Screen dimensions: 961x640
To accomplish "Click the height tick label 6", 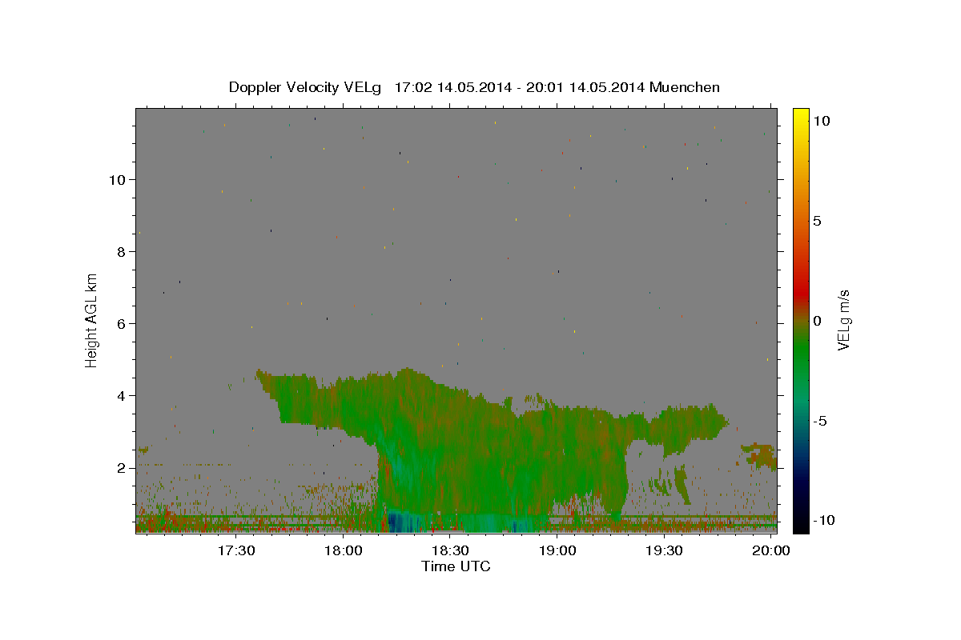I will point(120,324).
